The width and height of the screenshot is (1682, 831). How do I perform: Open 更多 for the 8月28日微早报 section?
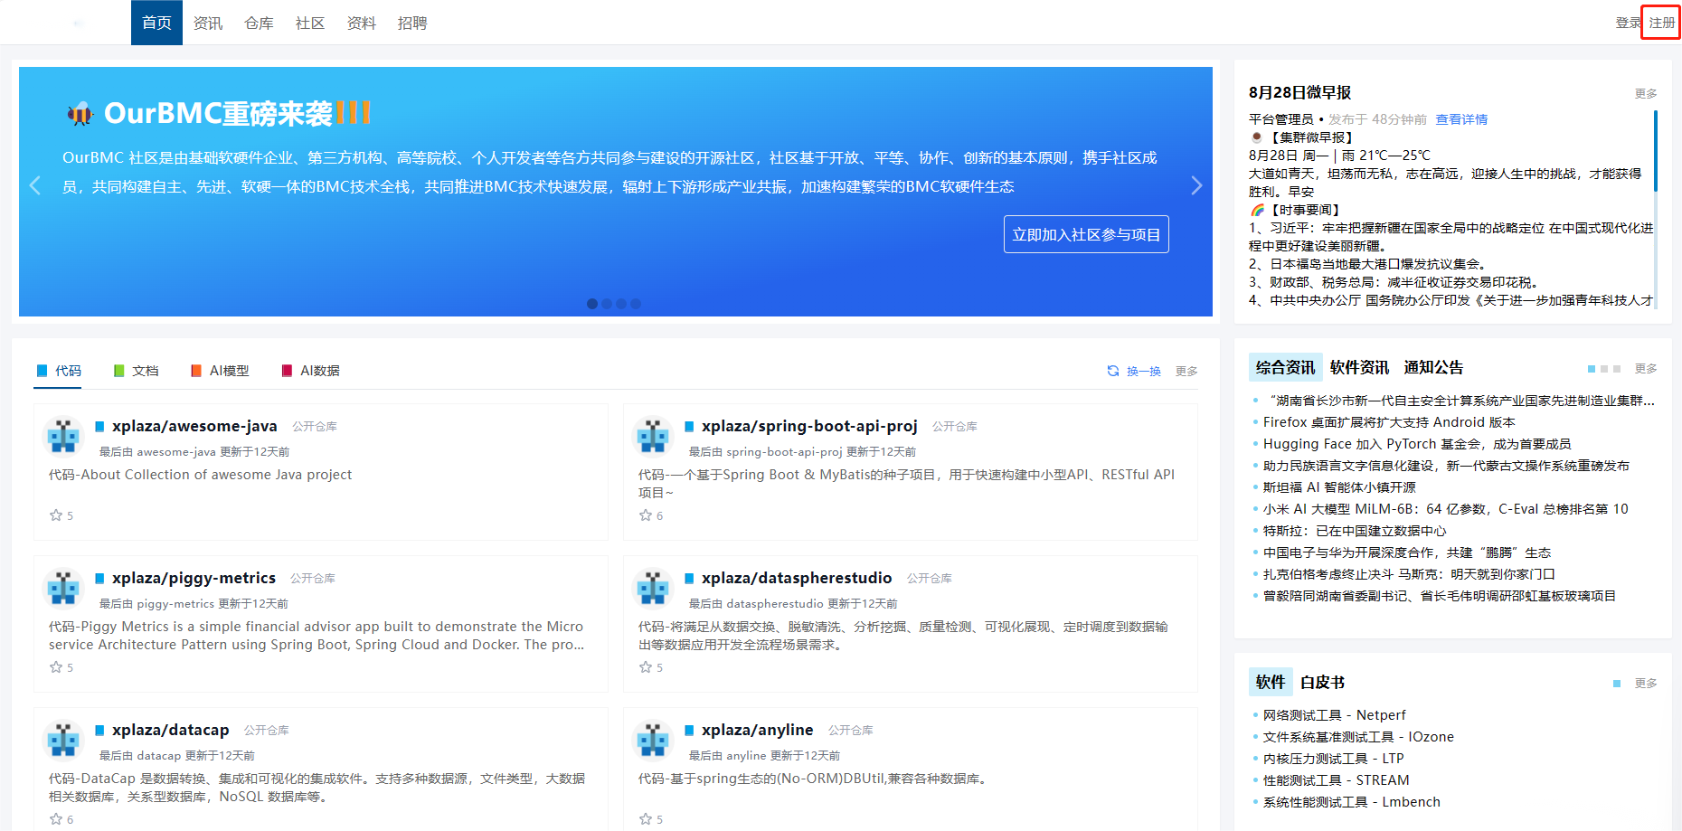click(x=1646, y=94)
